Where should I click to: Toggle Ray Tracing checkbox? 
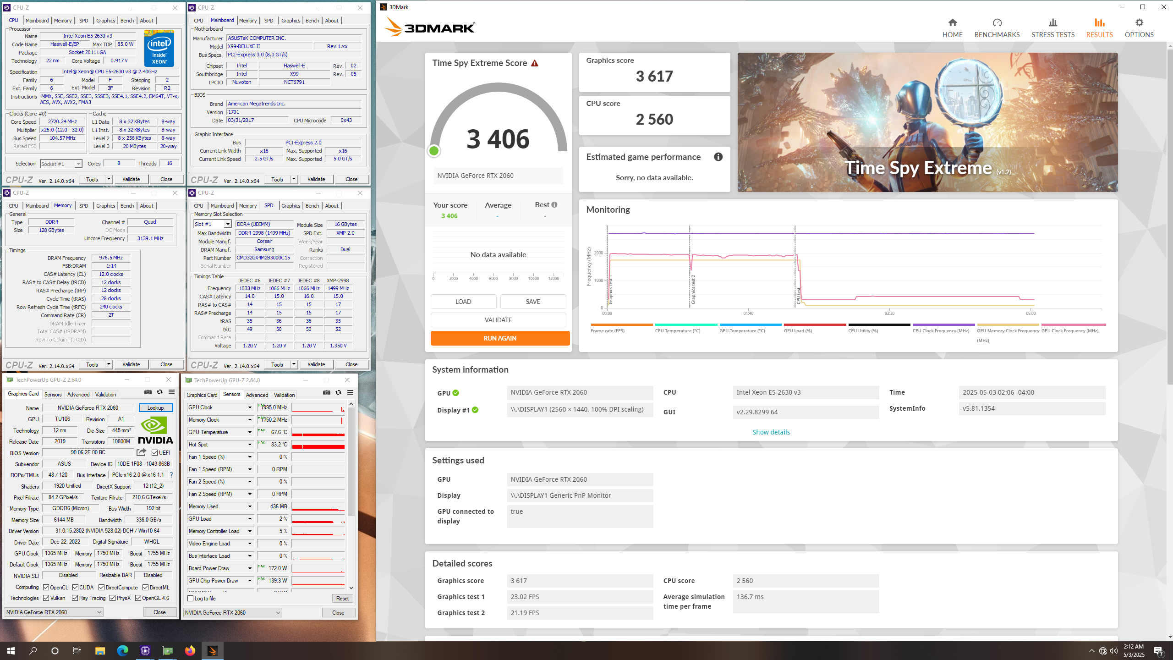[75, 598]
